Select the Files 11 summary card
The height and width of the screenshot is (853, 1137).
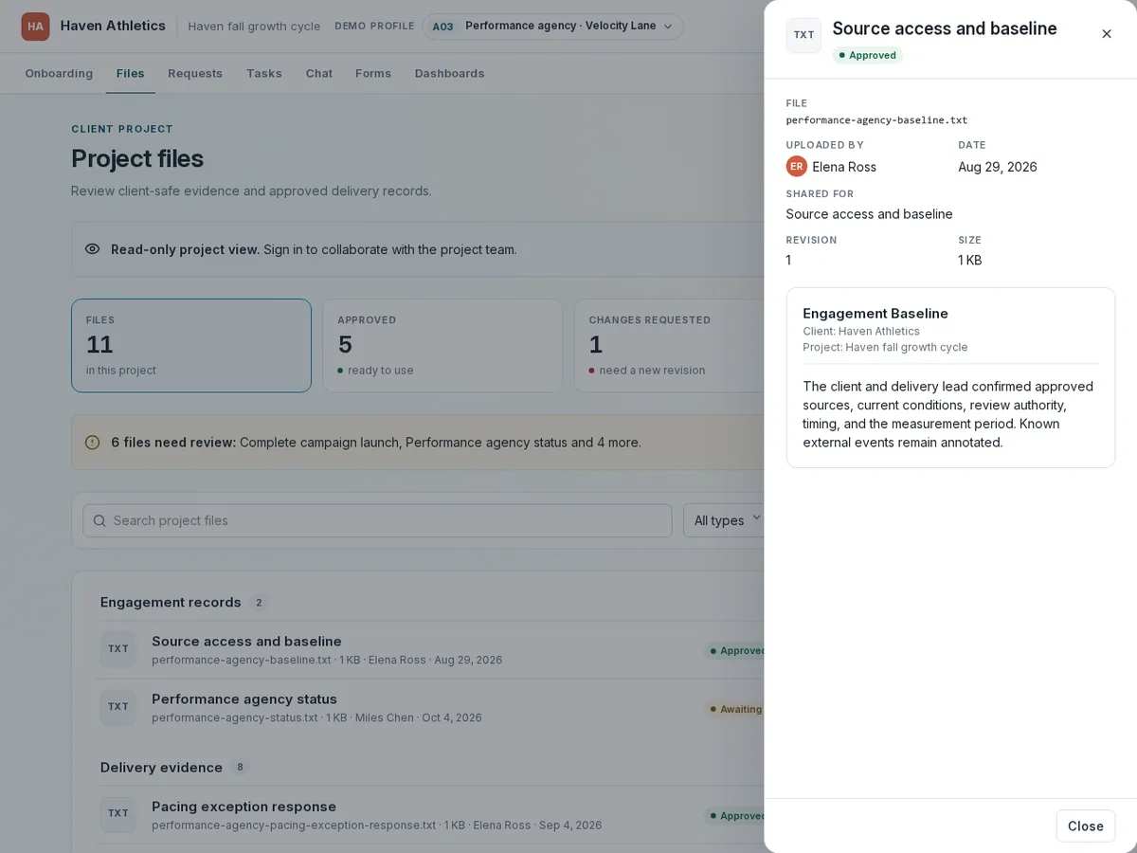[x=191, y=346]
